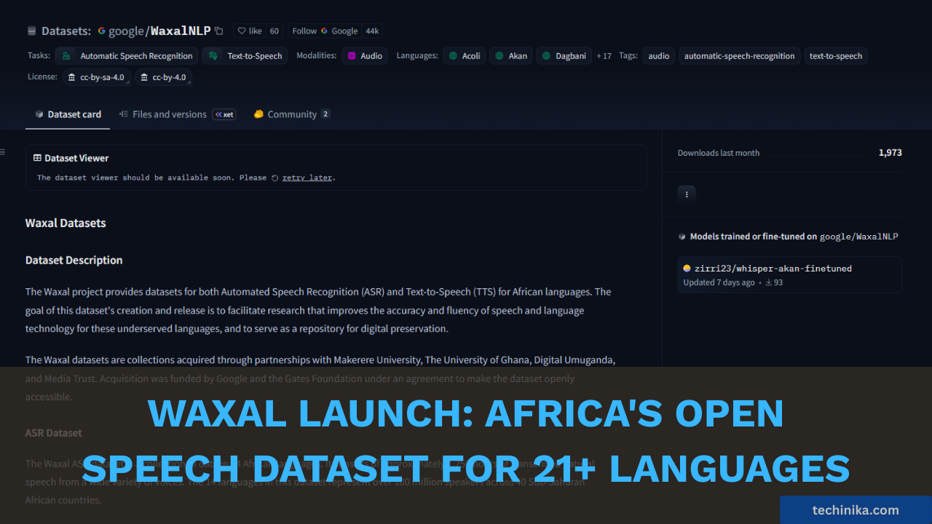Expand models trained on google/WaxalNLP section
Image resolution: width=932 pixels, height=524 pixels.
click(789, 236)
